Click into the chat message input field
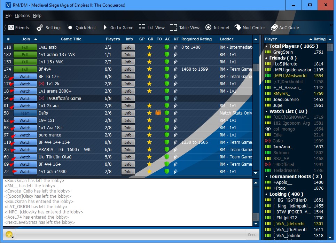 (130, 235)
